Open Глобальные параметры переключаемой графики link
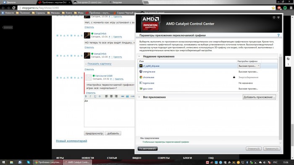 click(166, 142)
